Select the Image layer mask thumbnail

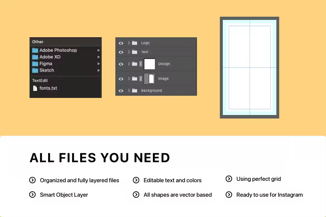[149, 79]
